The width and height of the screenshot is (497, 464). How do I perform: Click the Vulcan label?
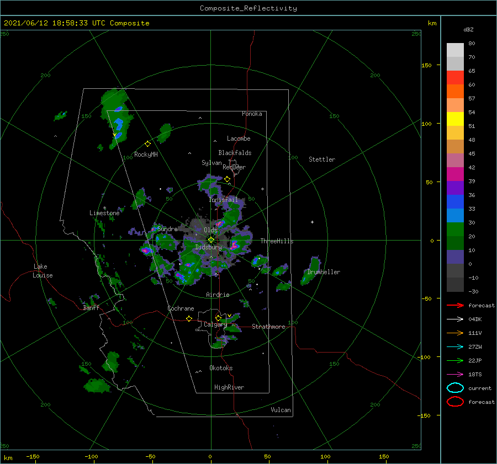click(x=281, y=410)
